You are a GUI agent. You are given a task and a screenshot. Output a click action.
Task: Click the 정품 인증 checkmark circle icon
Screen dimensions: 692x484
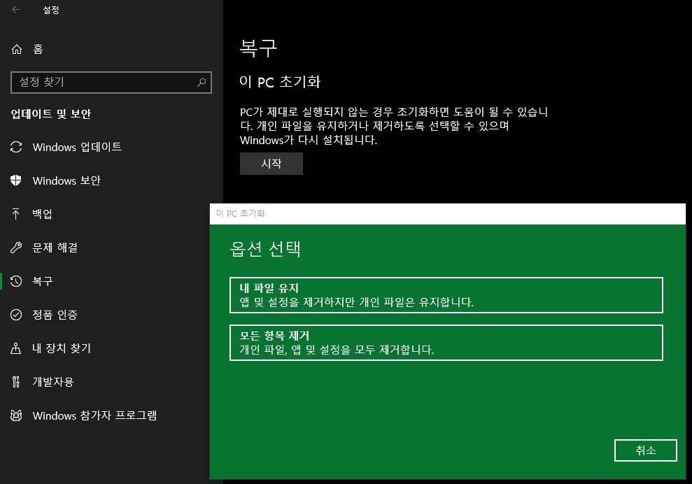(17, 315)
